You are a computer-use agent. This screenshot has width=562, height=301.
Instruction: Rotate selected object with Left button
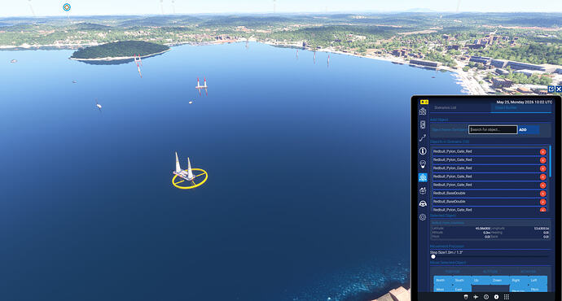pyautogui.click(x=538, y=280)
